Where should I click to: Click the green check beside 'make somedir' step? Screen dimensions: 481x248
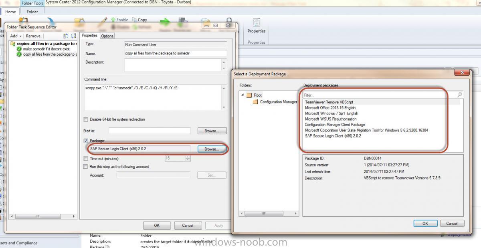(19, 49)
